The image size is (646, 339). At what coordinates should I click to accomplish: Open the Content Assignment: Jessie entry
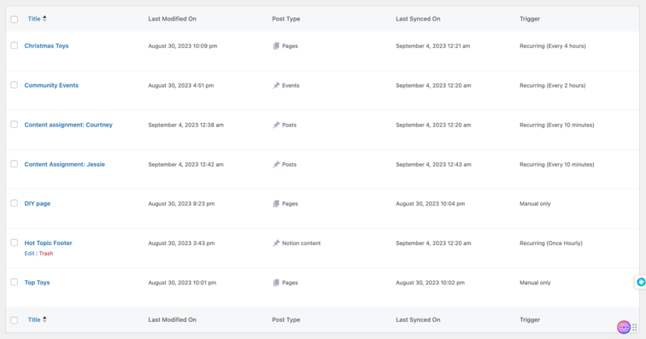(x=64, y=164)
